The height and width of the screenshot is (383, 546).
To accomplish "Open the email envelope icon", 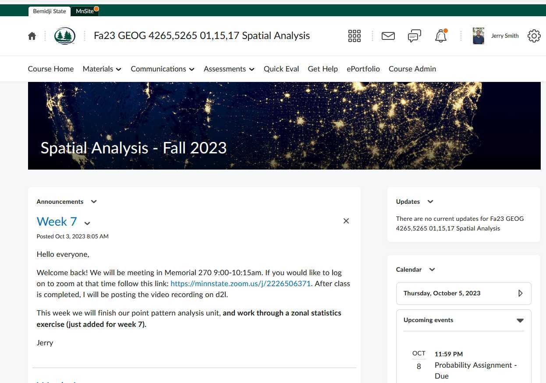I will click(x=388, y=36).
